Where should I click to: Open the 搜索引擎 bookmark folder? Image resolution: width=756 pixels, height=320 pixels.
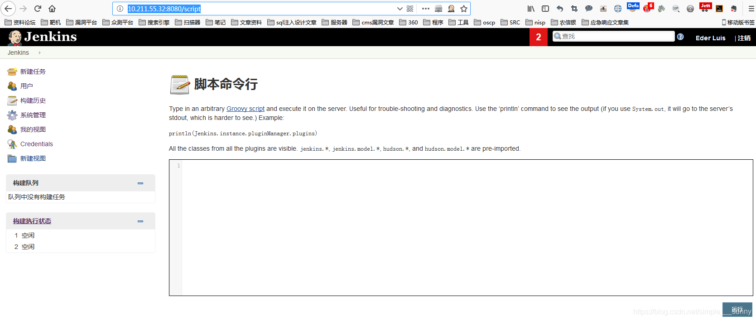pos(154,22)
